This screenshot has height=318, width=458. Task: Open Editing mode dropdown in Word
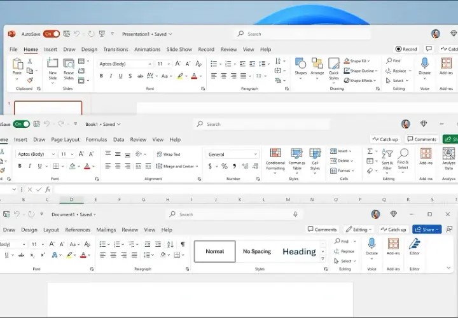pyautogui.click(x=358, y=230)
